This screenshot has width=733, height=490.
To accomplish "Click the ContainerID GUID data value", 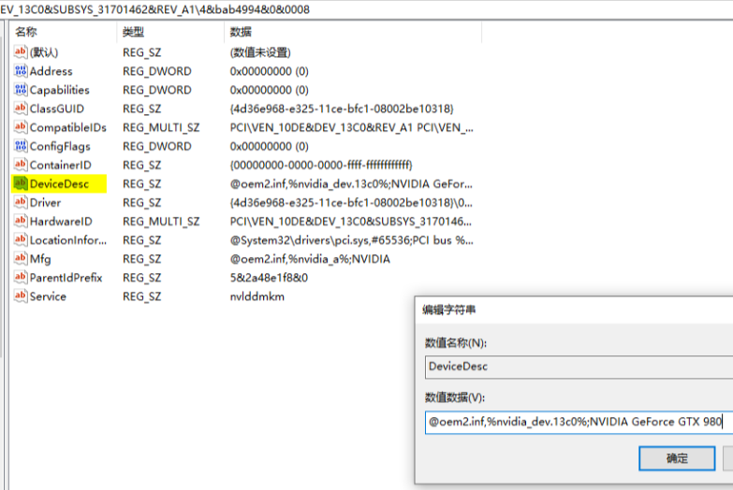I will pyautogui.click(x=321, y=165).
